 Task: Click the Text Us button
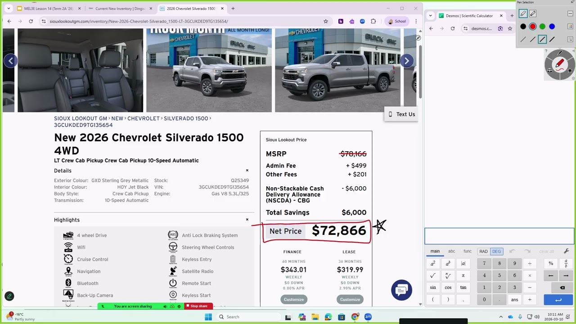(x=402, y=114)
